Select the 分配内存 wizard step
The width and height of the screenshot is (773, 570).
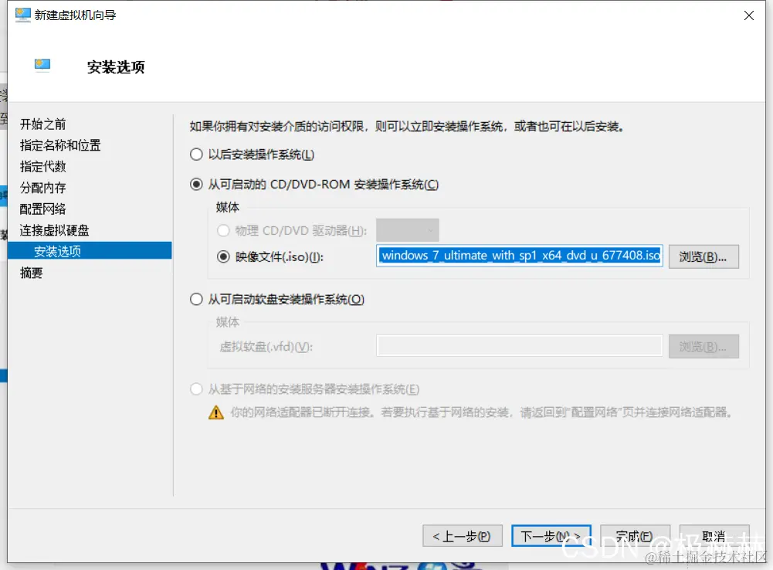(42, 187)
